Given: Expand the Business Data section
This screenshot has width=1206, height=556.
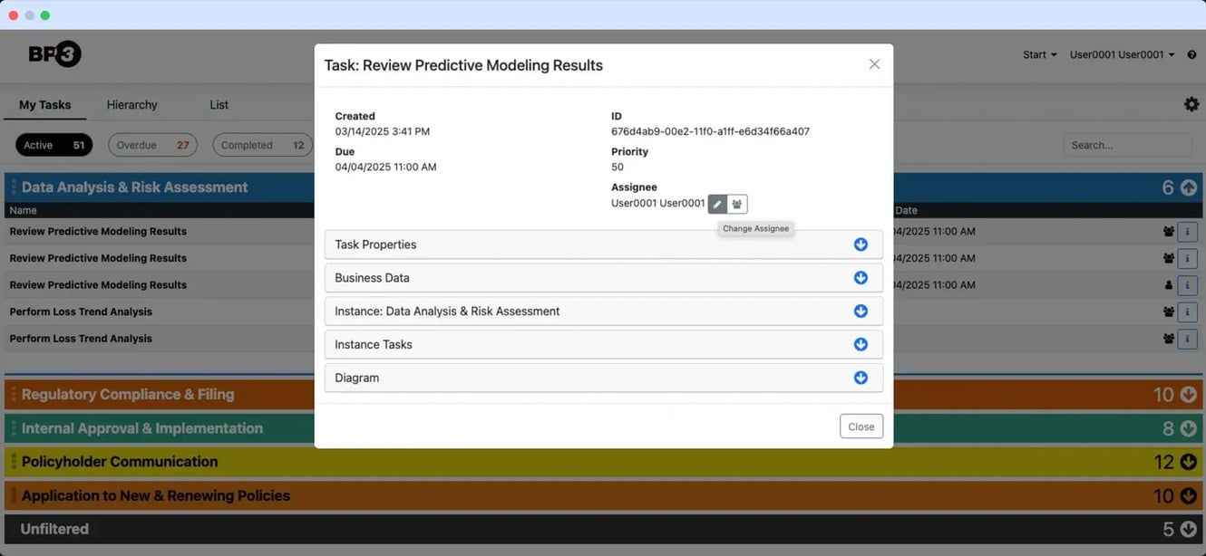Looking at the screenshot, I should [x=861, y=278].
